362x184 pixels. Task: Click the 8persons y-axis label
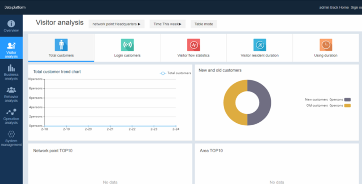click(36, 88)
